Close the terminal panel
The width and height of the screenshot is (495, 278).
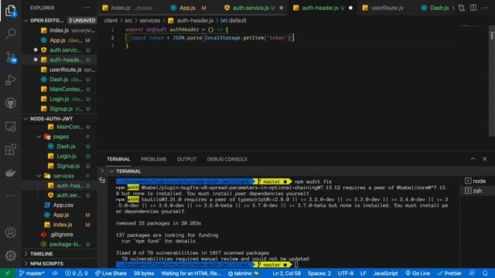485,159
